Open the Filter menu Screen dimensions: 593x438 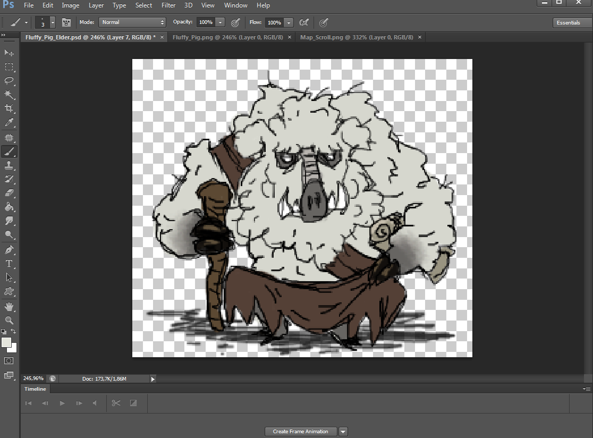click(168, 5)
